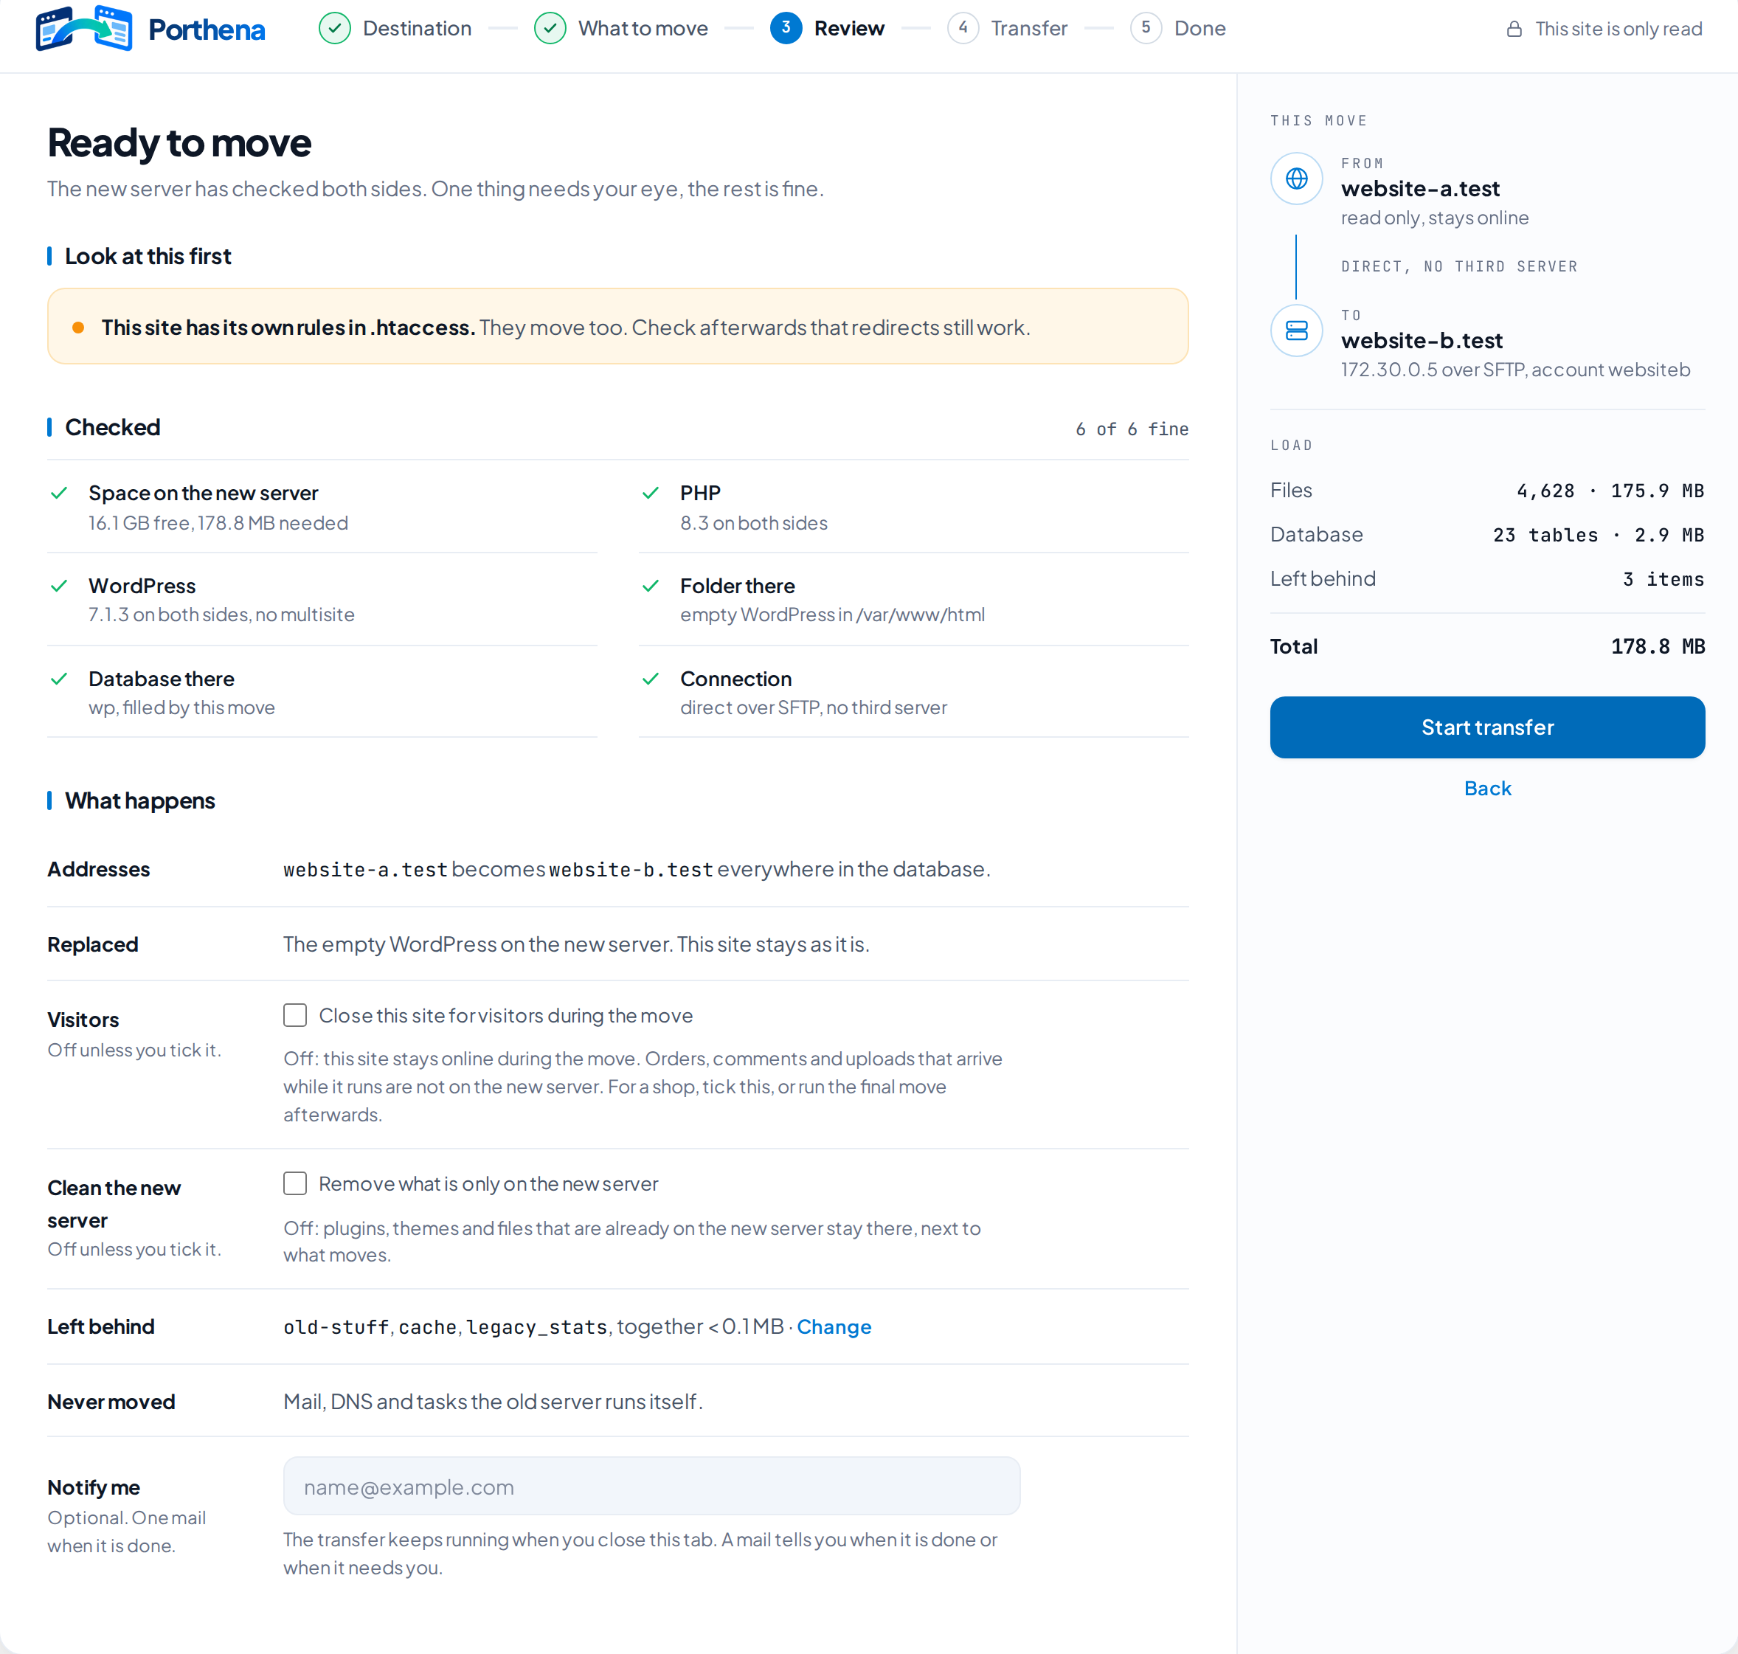The height and width of the screenshot is (1654, 1738).
Task: Click 'old-stuff' in Left behind row
Action: [336, 1327]
